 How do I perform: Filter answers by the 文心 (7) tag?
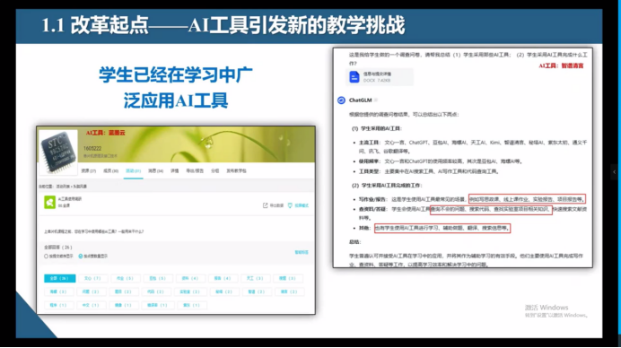(x=92, y=278)
